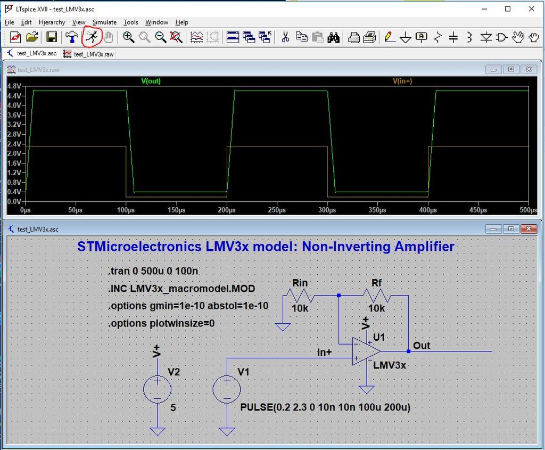This screenshot has height=450, width=545.
Task: Select the Drag hand tool
Action: (x=534, y=37)
